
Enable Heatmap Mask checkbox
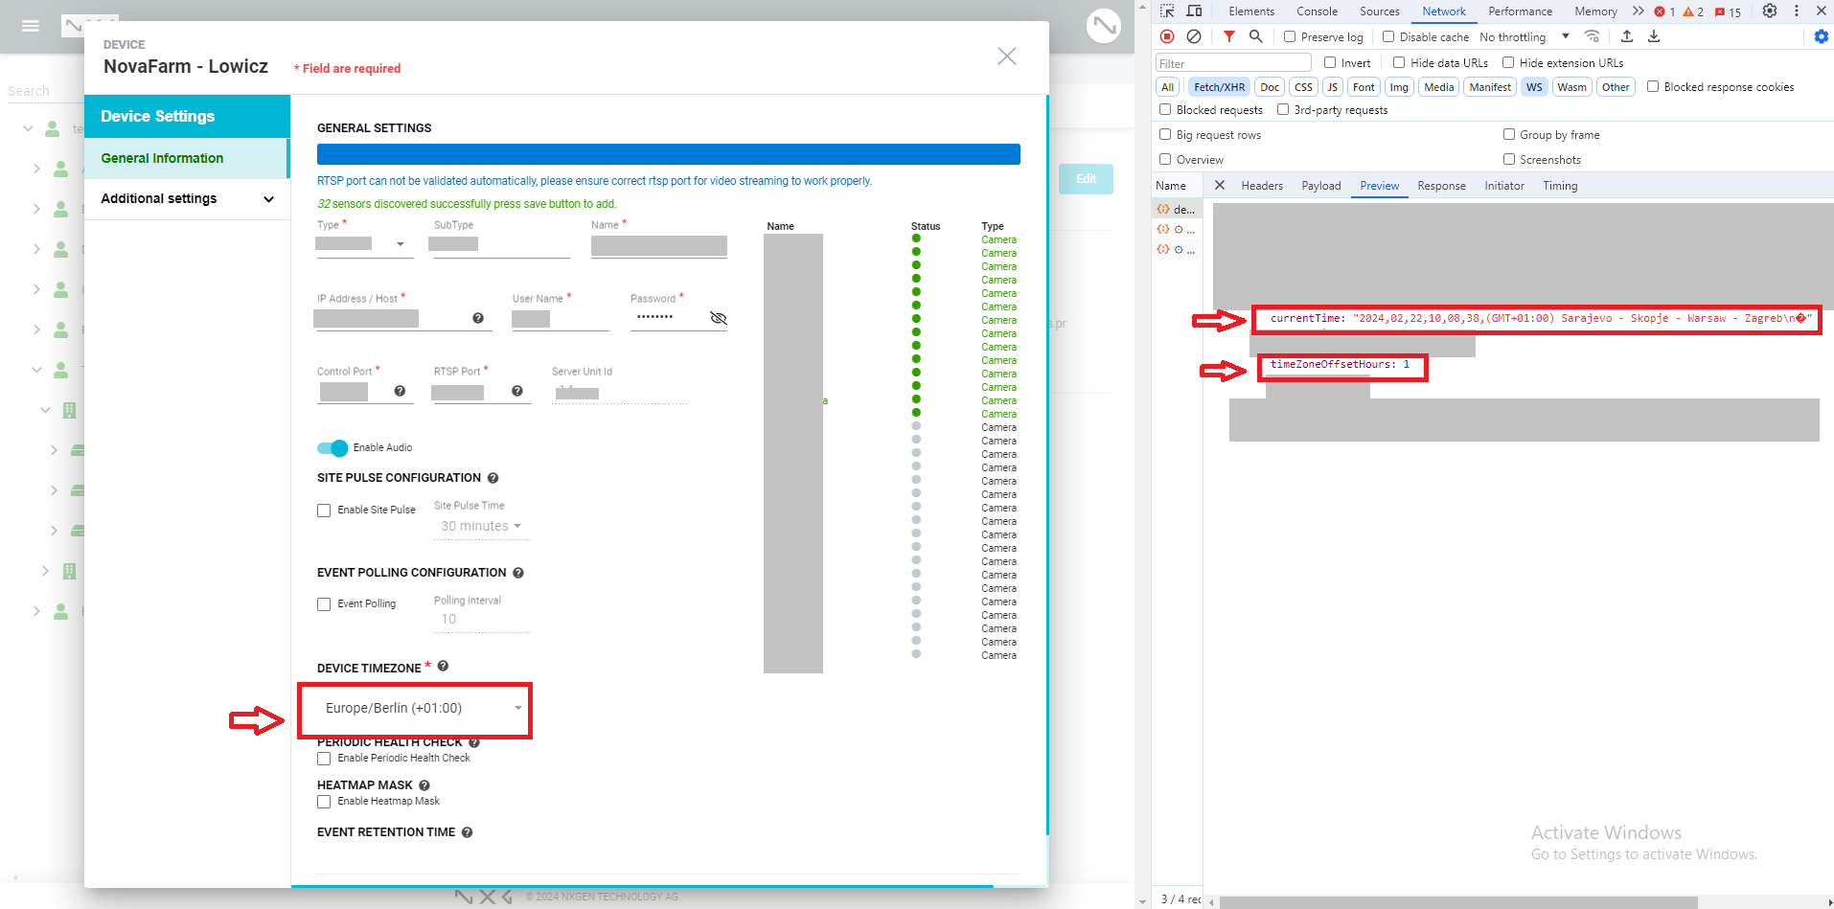pos(324,802)
